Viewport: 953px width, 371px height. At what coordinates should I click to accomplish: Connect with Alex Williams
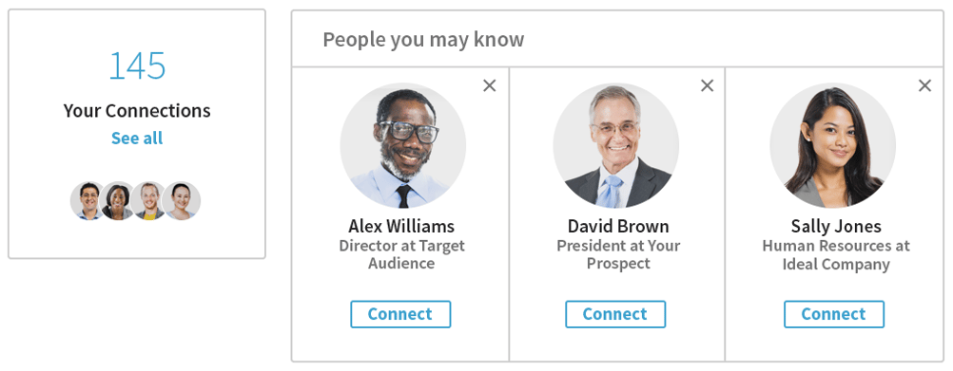(x=400, y=314)
